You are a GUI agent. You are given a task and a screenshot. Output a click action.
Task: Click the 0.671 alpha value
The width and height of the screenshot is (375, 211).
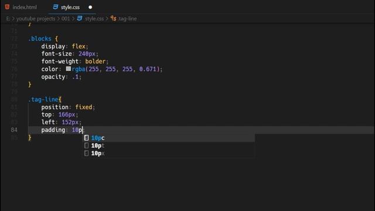(148, 69)
